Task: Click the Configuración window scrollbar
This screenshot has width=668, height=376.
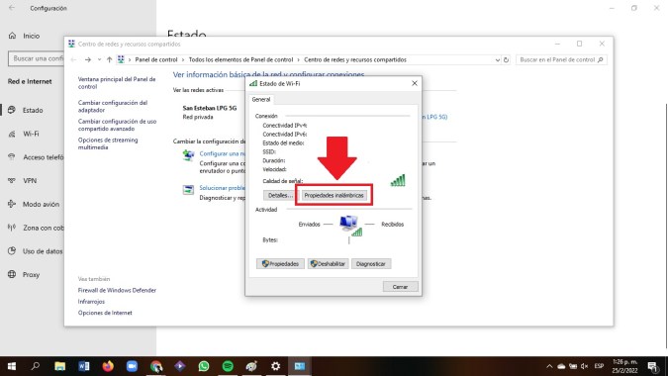Action: (x=665, y=226)
